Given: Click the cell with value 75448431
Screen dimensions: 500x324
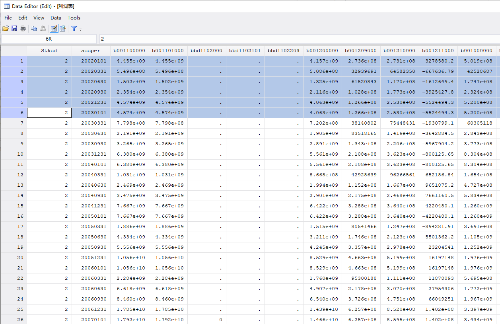Looking at the screenshot, I should click(399, 123).
